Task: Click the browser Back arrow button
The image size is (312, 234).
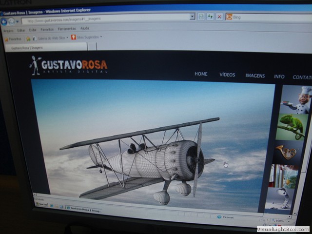Action: [x=4, y=21]
